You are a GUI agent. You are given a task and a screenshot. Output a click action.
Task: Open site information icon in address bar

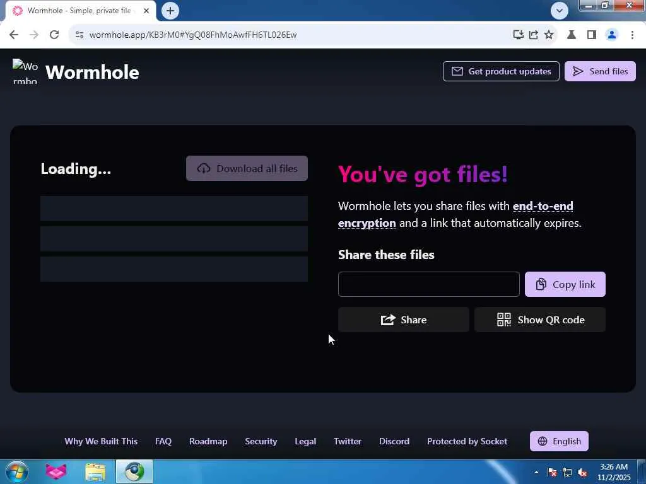[79, 35]
